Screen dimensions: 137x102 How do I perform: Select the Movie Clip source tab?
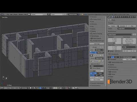[x=100, y=53]
